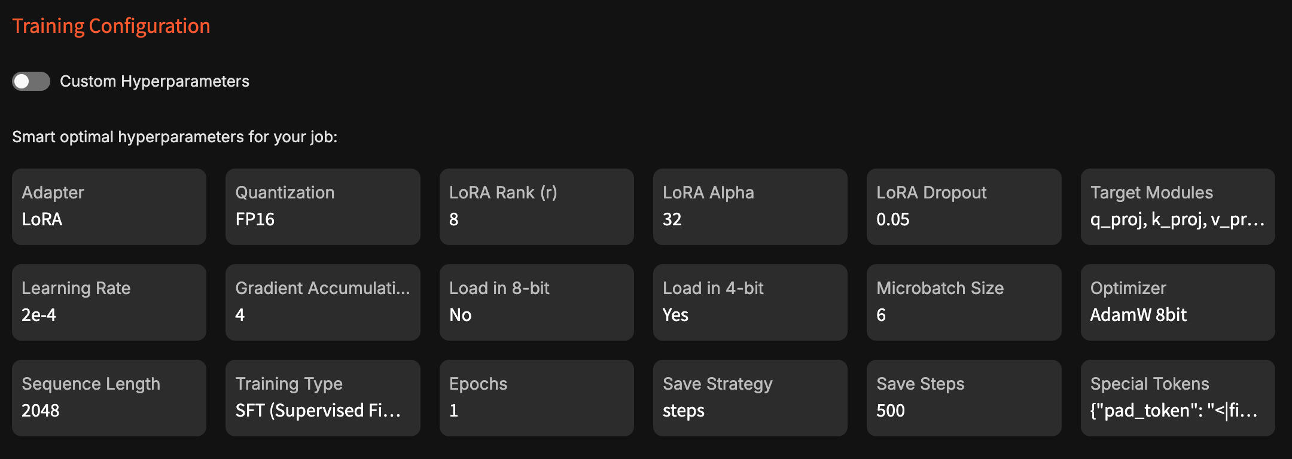Click the LoRA Alpha 32 card
The height and width of the screenshot is (459, 1292).
tap(749, 206)
